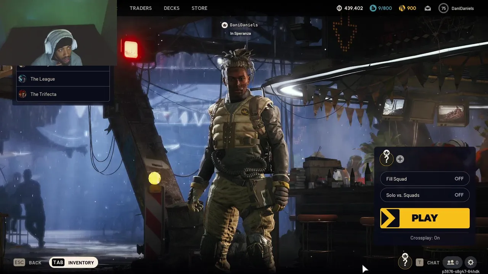This screenshot has height=274, width=488.
Task: Click The League emblem icon
Action: click(22, 79)
